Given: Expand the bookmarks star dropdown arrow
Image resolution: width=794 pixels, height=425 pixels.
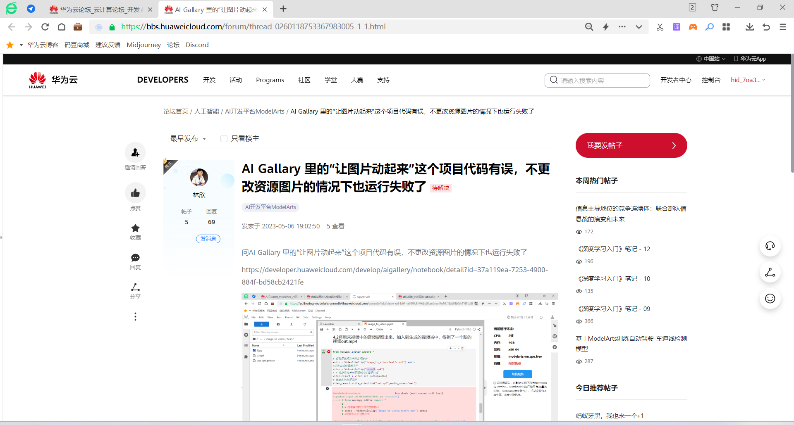Looking at the screenshot, I should pyautogui.click(x=21, y=45).
